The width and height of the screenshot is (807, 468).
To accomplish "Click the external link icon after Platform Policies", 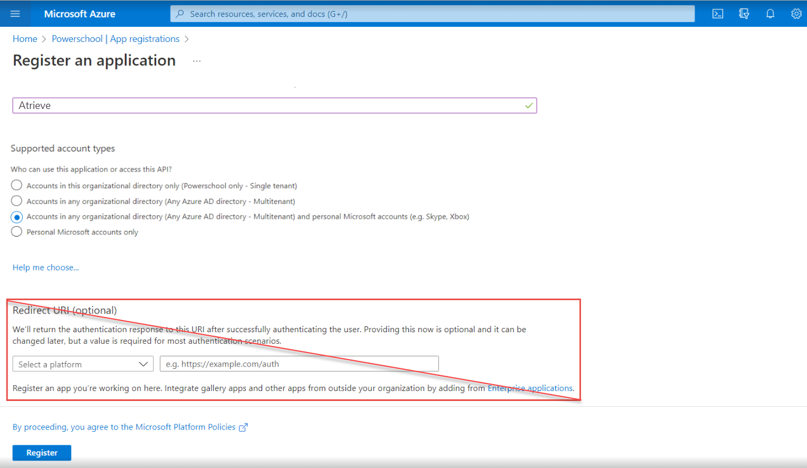I will pos(244,427).
